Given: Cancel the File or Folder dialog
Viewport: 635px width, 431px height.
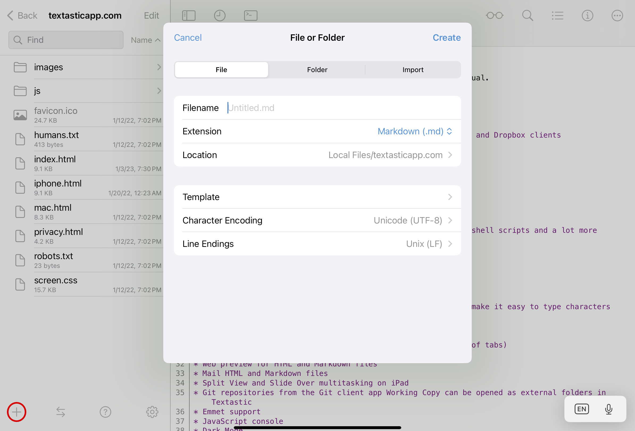Looking at the screenshot, I should tap(188, 38).
